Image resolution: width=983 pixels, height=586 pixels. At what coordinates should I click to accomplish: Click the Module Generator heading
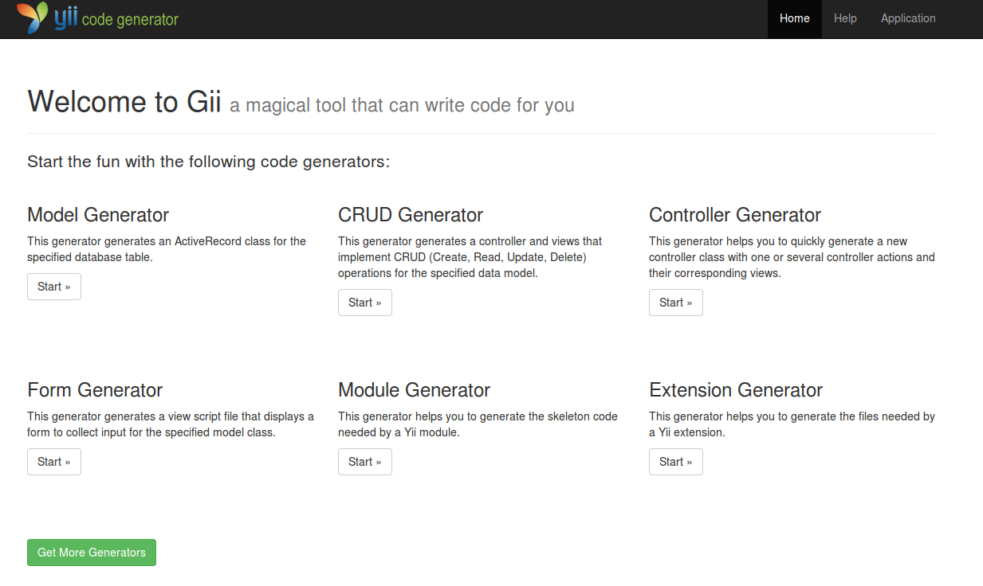[x=415, y=390]
